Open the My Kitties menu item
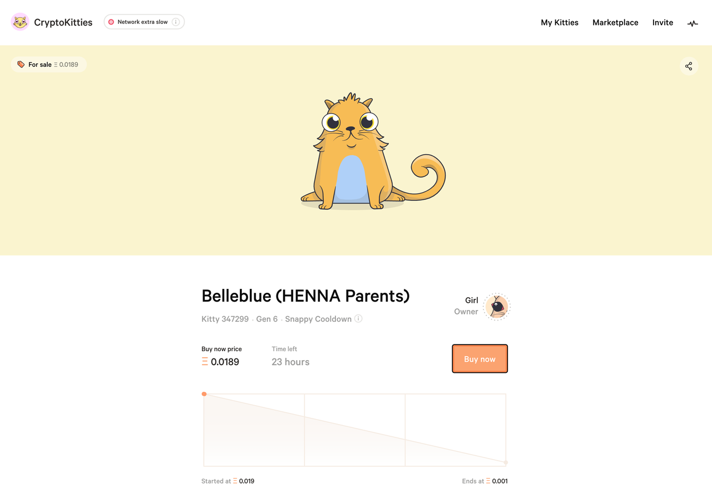 click(560, 23)
